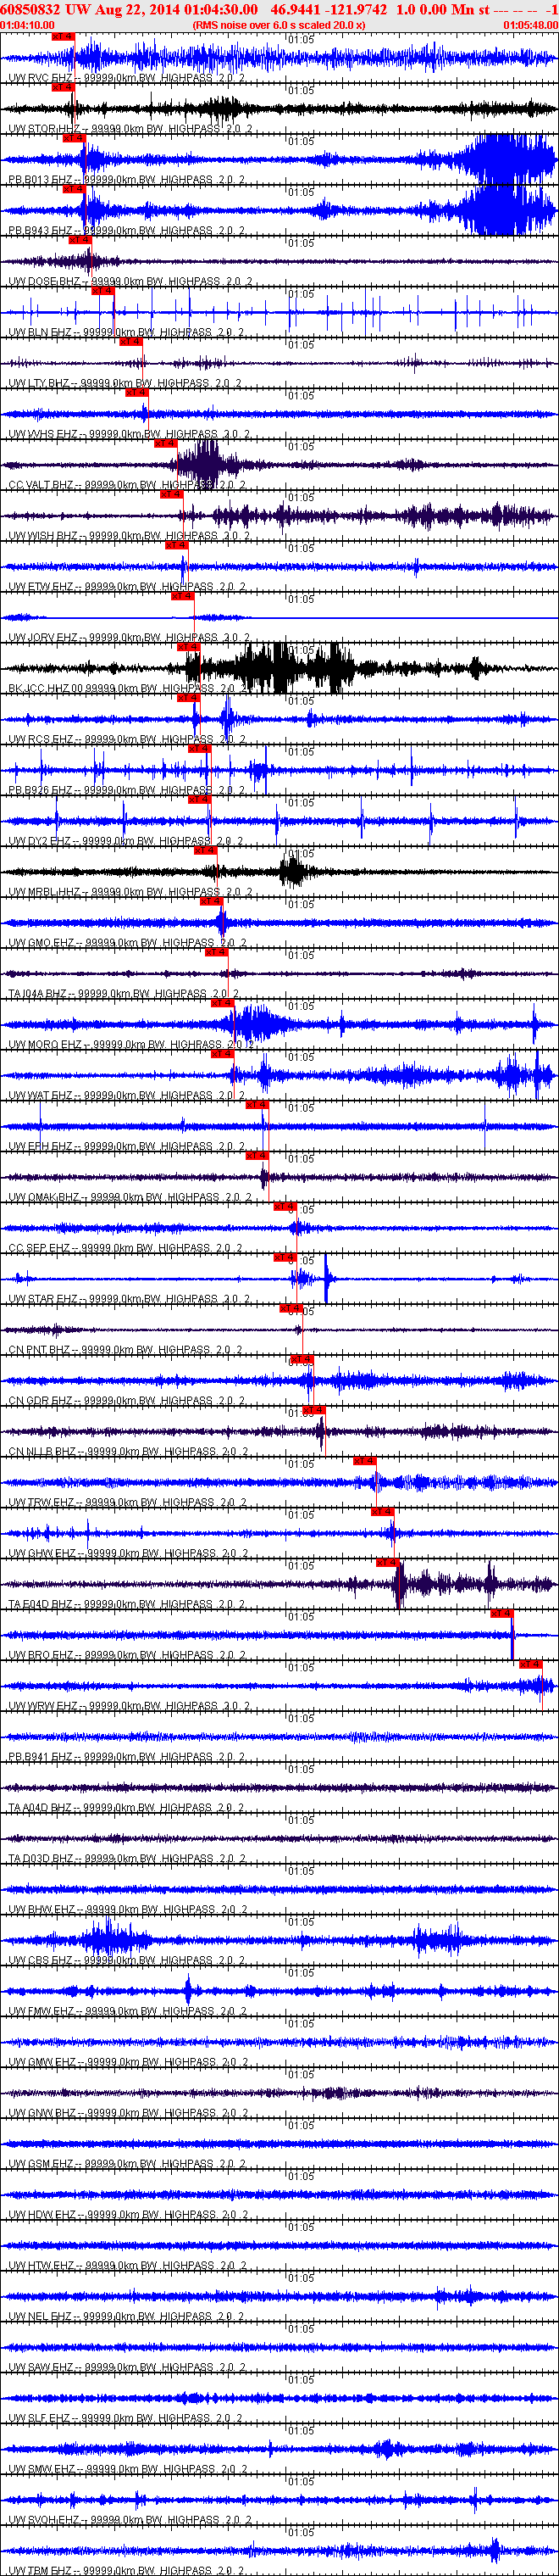Select the UW ETW EHZ trace label
Viewport: 559px width, 2576px height.
125,587
